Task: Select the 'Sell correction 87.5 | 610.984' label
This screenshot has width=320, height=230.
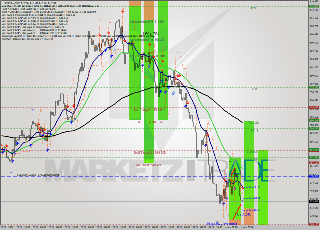Action: point(147,22)
